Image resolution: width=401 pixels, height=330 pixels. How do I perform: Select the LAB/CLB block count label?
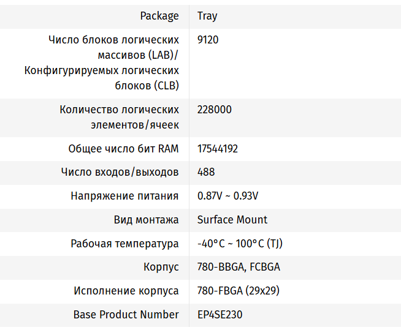pos(102,63)
